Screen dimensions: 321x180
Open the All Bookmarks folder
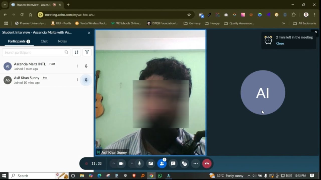coord(305,23)
